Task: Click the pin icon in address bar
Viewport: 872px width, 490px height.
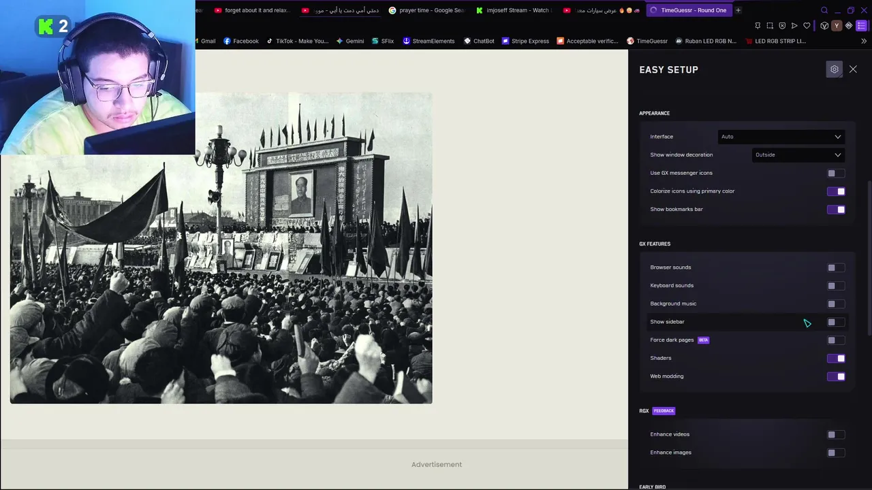Action: tap(758, 26)
